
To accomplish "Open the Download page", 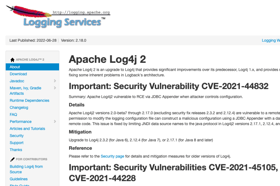I will tap(18, 74).
